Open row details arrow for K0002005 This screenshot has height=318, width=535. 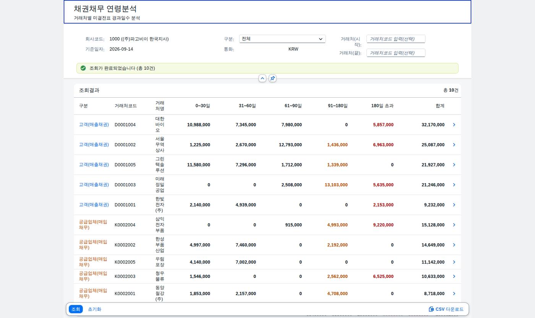(454, 262)
